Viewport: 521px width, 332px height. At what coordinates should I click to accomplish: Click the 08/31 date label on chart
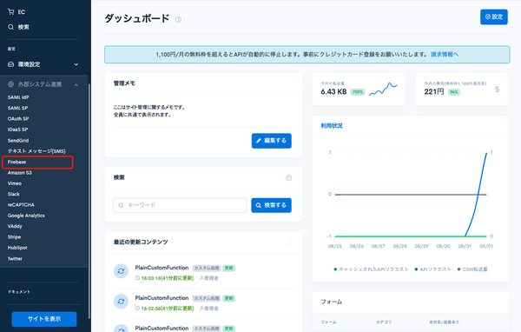465,246
